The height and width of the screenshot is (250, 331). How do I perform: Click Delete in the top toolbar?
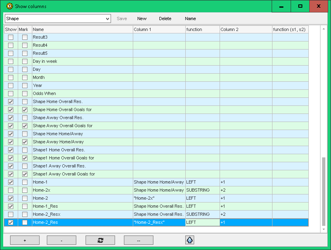[165, 19]
